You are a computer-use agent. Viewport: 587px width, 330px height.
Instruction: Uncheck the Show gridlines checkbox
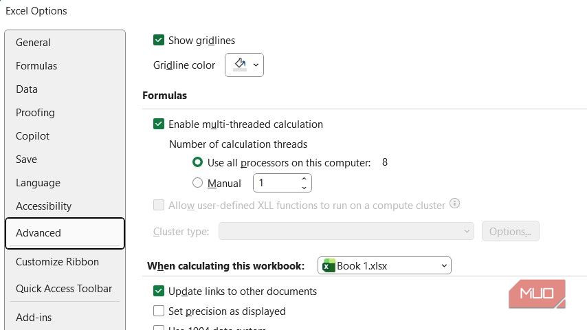point(159,41)
